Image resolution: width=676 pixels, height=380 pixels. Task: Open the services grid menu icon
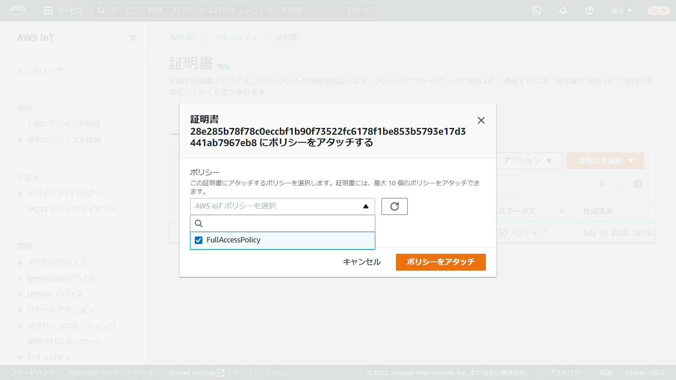pos(49,11)
